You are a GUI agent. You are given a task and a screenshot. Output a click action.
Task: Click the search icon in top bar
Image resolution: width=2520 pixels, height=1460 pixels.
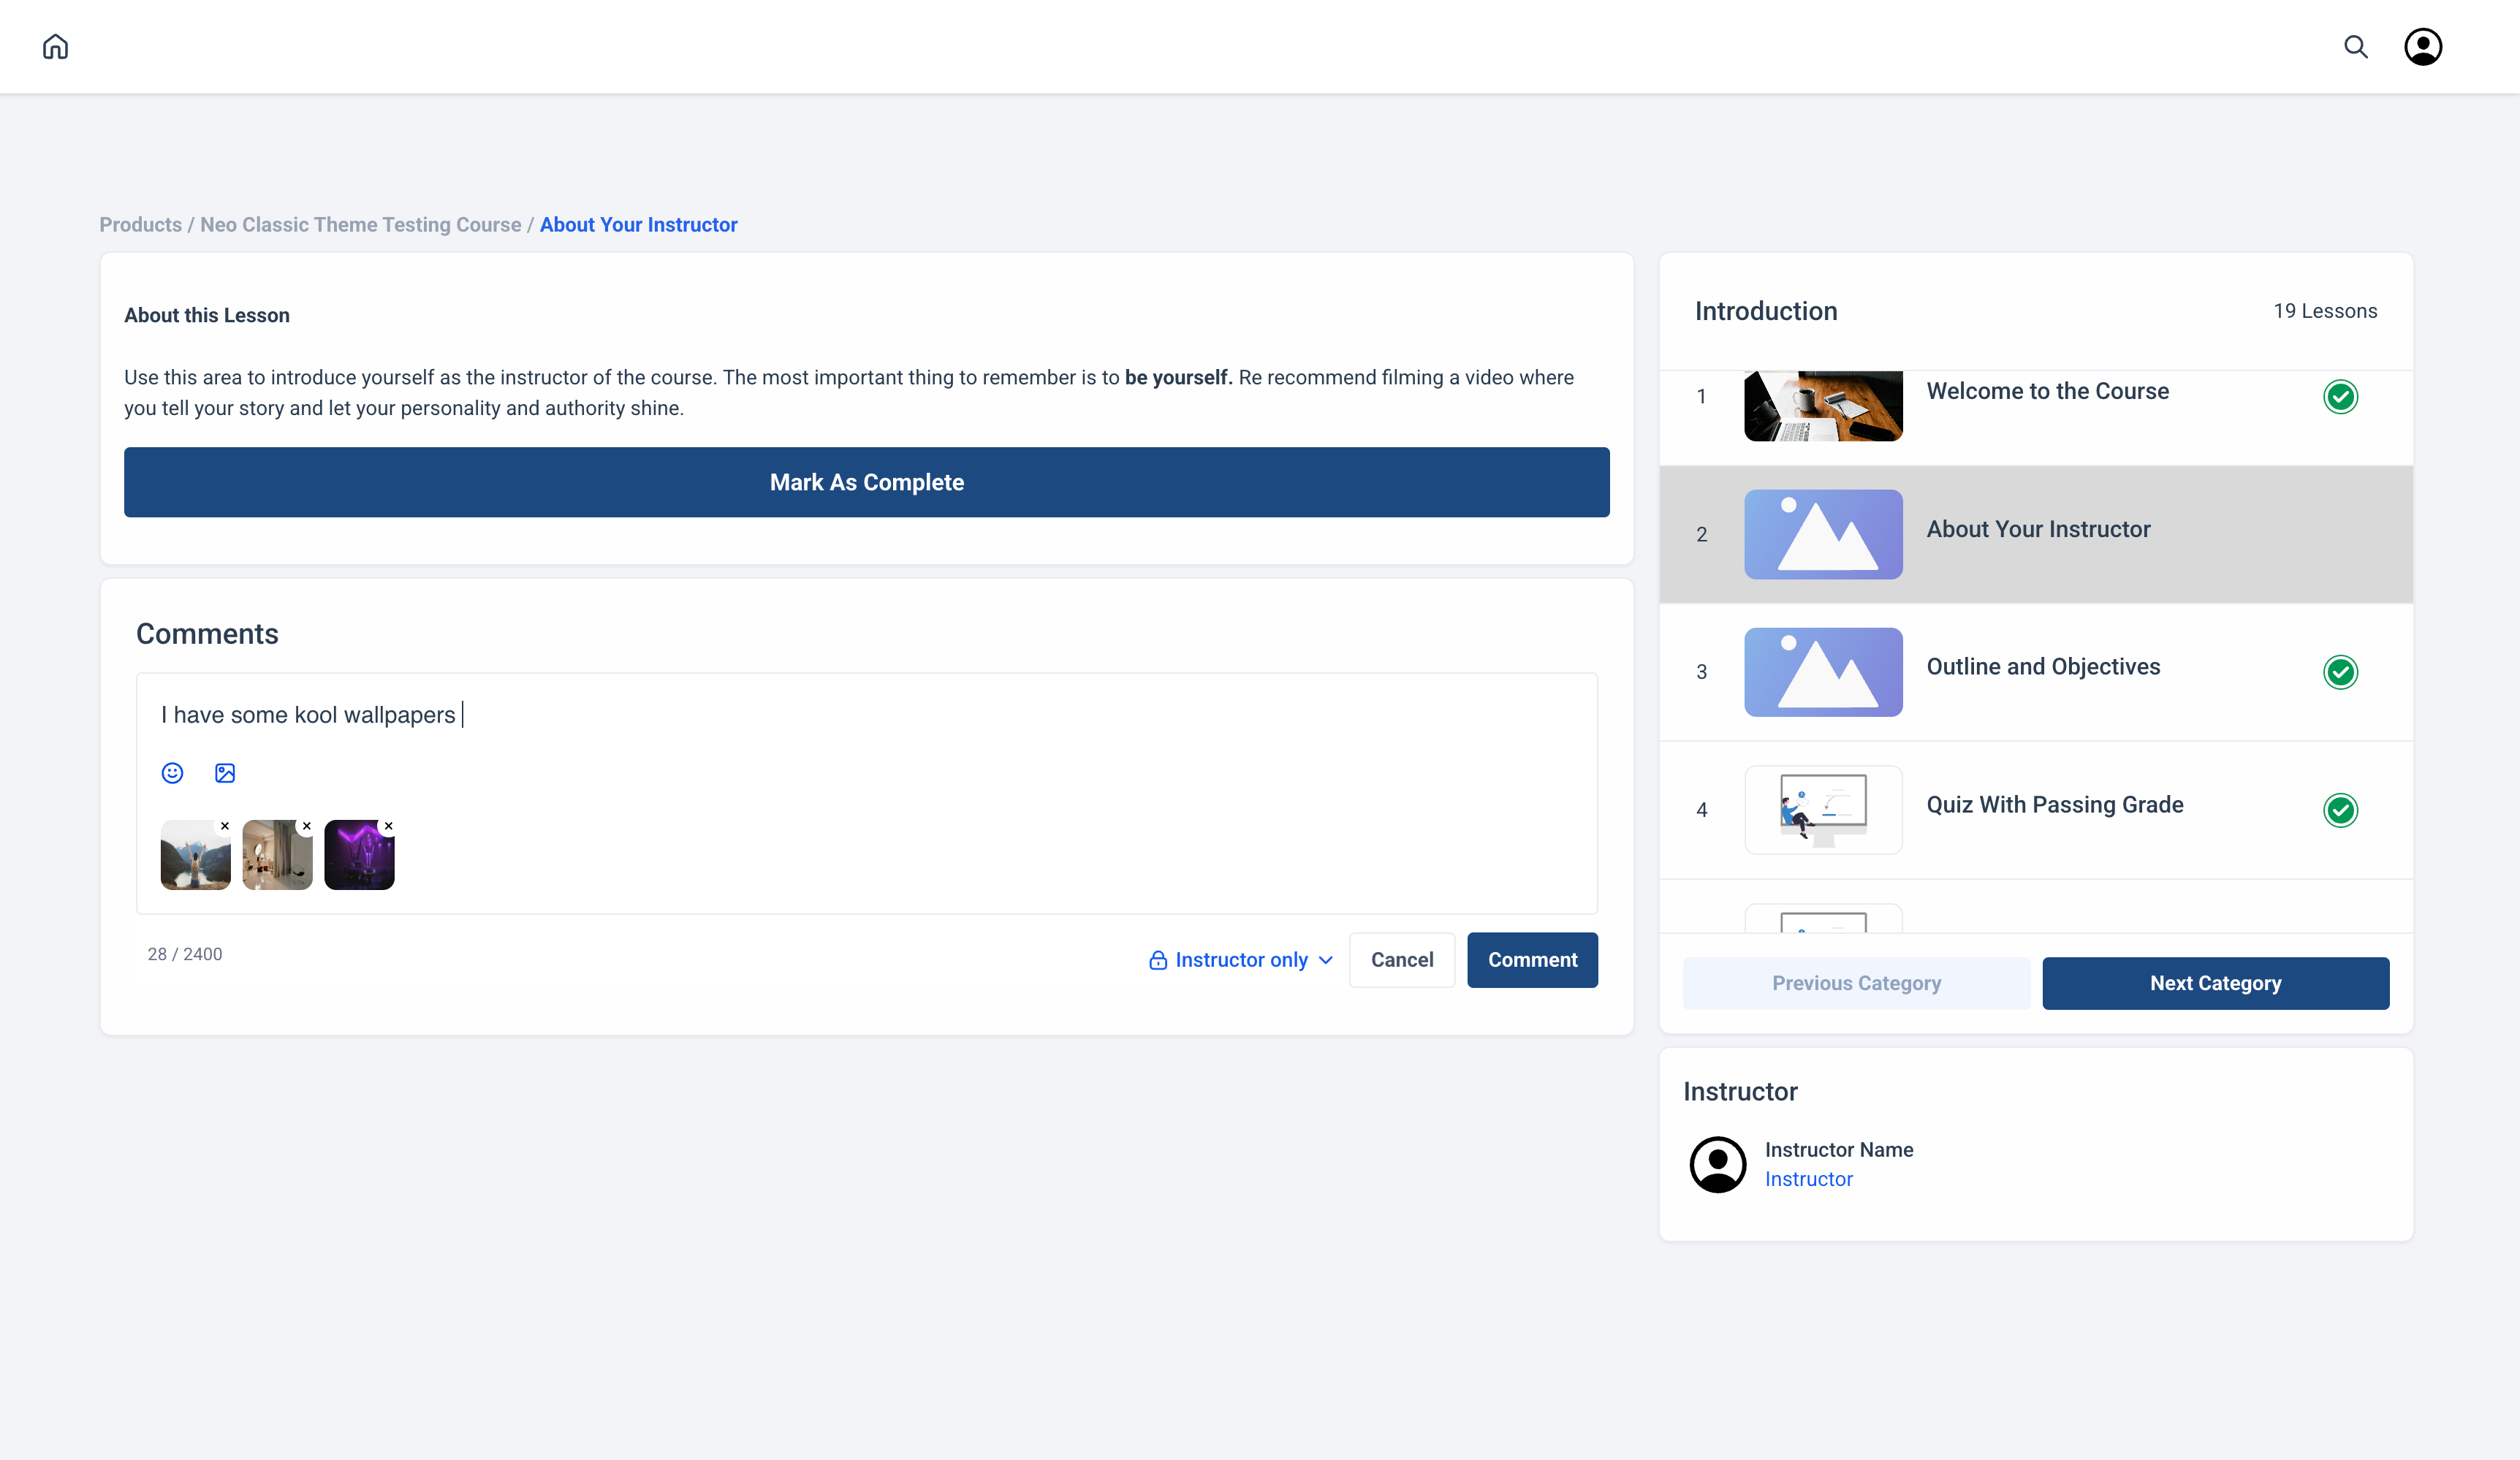[2355, 47]
